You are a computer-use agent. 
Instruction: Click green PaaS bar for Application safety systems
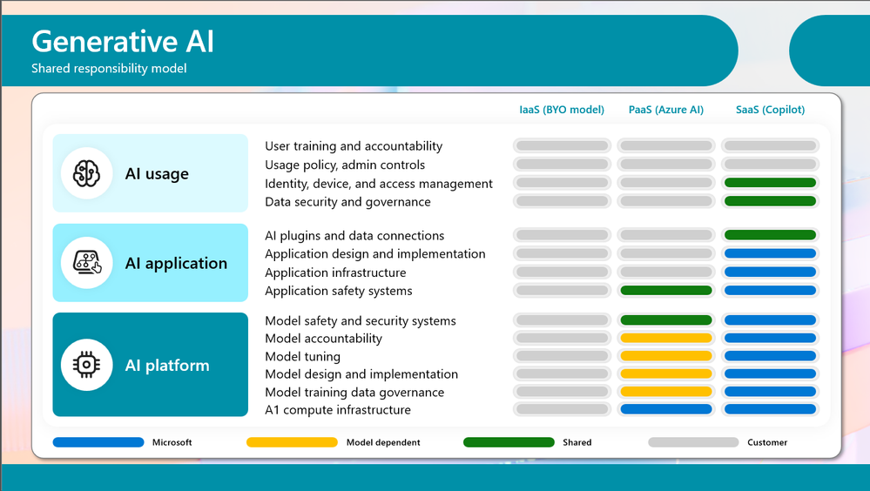coord(666,290)
